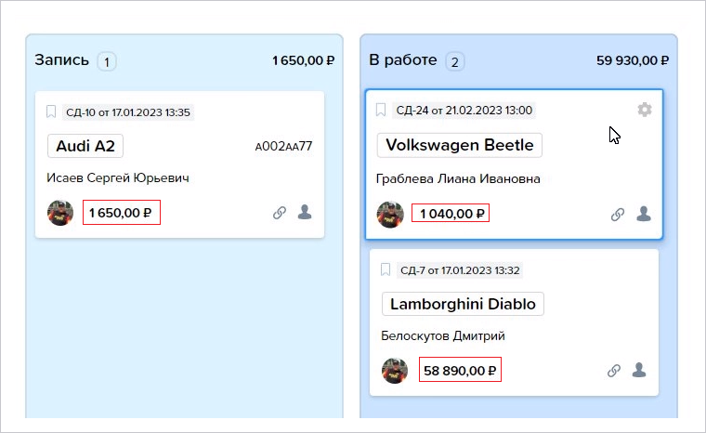Viewport: 706px width, 433px height.
Task: Toggle bookmark on order СД-10 card
Action: tap(51, 112)
